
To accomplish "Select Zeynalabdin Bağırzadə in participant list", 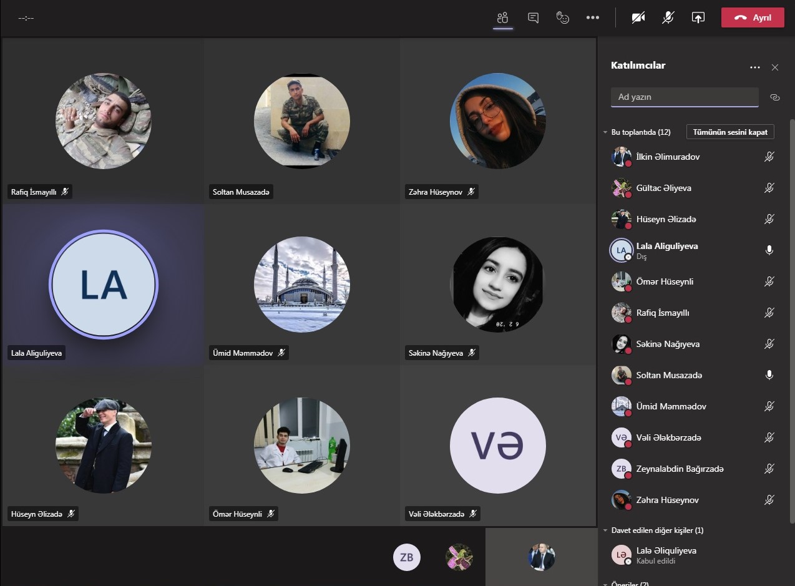I will pos(680,469).
